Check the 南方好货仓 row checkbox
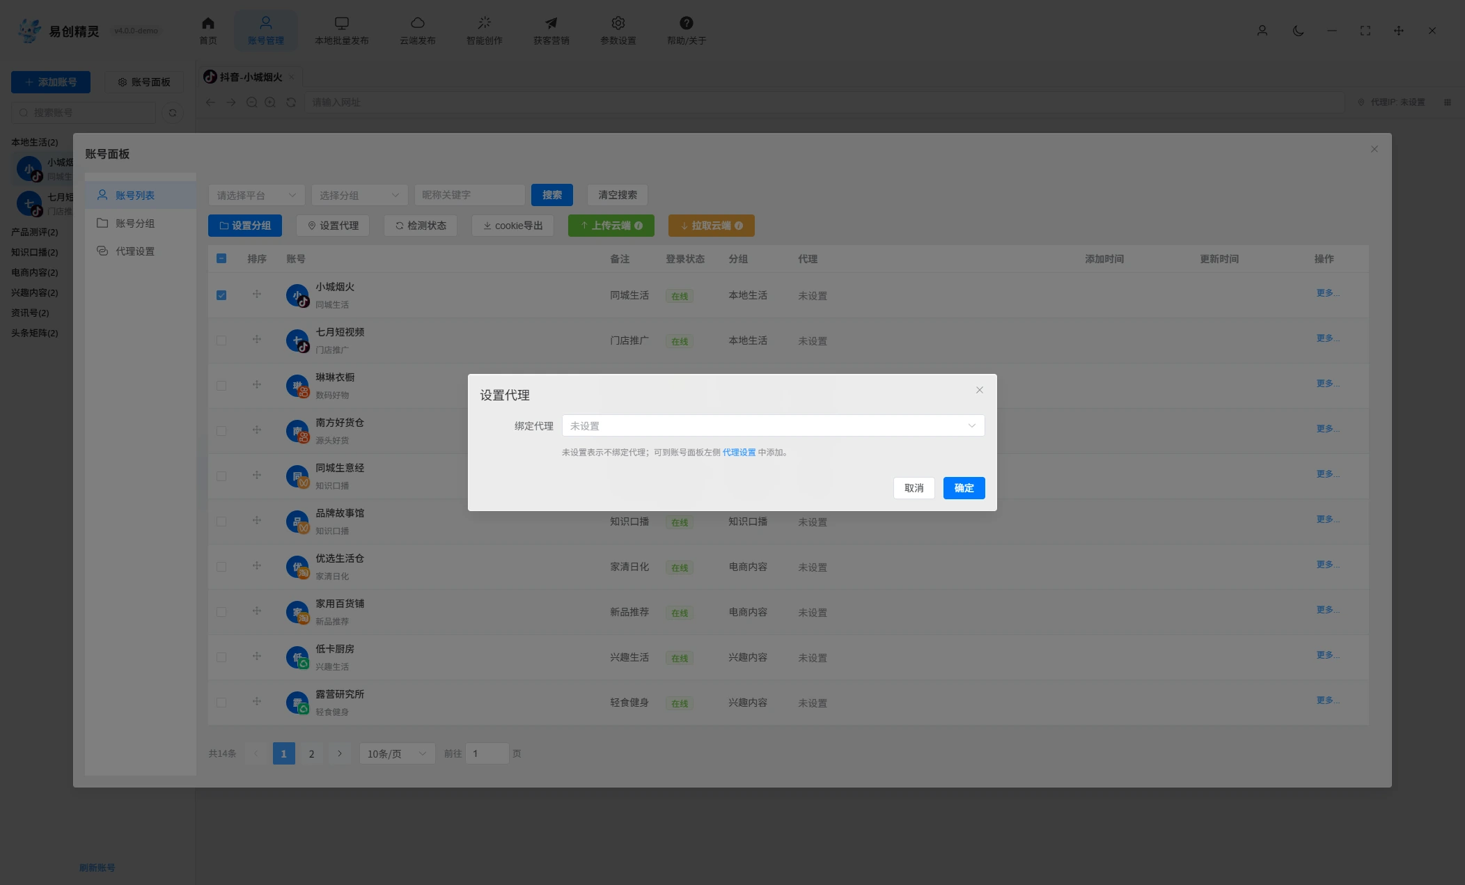The height and width of the screenshot is (885, 1465). pos(221,431)
